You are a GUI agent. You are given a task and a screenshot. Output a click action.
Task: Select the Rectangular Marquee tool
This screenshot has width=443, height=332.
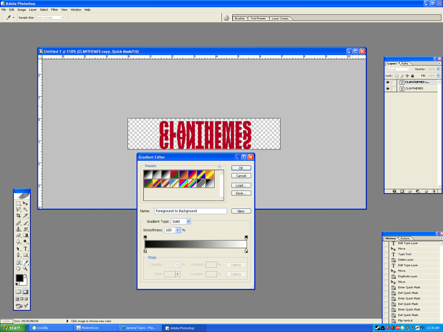[18, 203]
